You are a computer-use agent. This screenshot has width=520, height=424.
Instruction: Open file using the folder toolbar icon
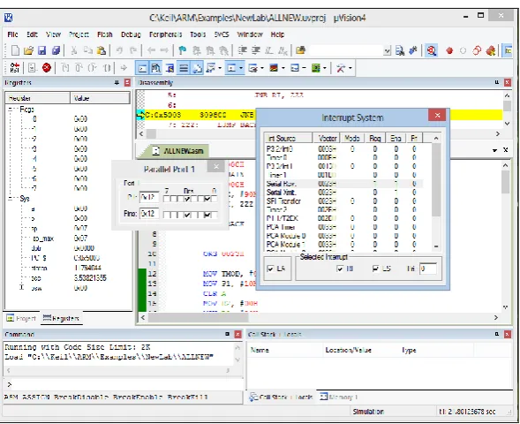click(x=28, y=50)
